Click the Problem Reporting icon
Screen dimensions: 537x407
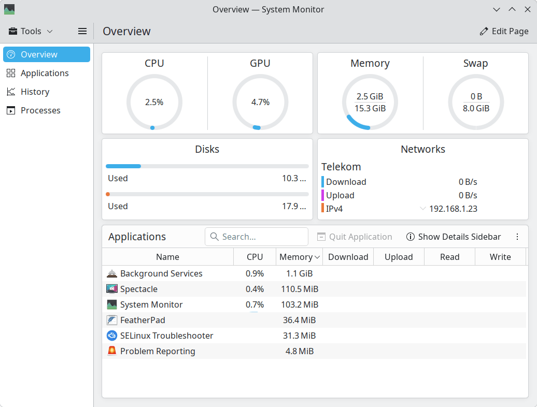(x=112, y=351)
